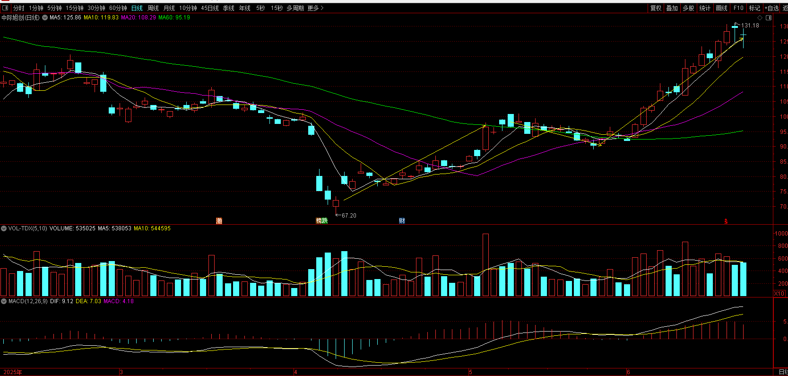This screenshot has width=788, height=376.
Task: Select the 季线 quarterly period
Action: (x=229, y=8)
